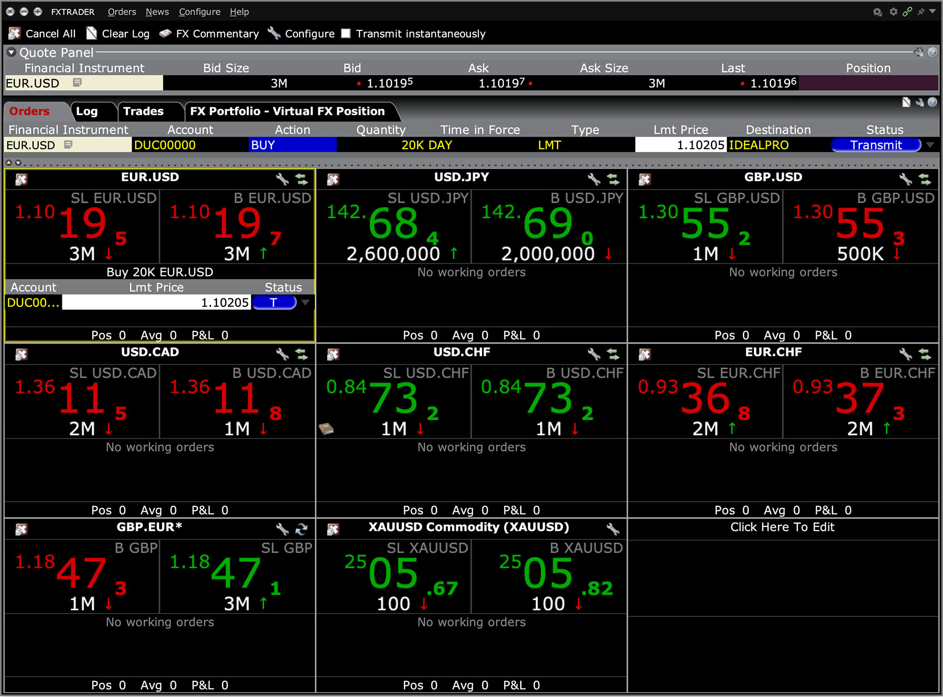Screen dimensions: 943x697
Task: Click the swap-pair arrows icon on GBP.USD panel
Action: (924, 179)
